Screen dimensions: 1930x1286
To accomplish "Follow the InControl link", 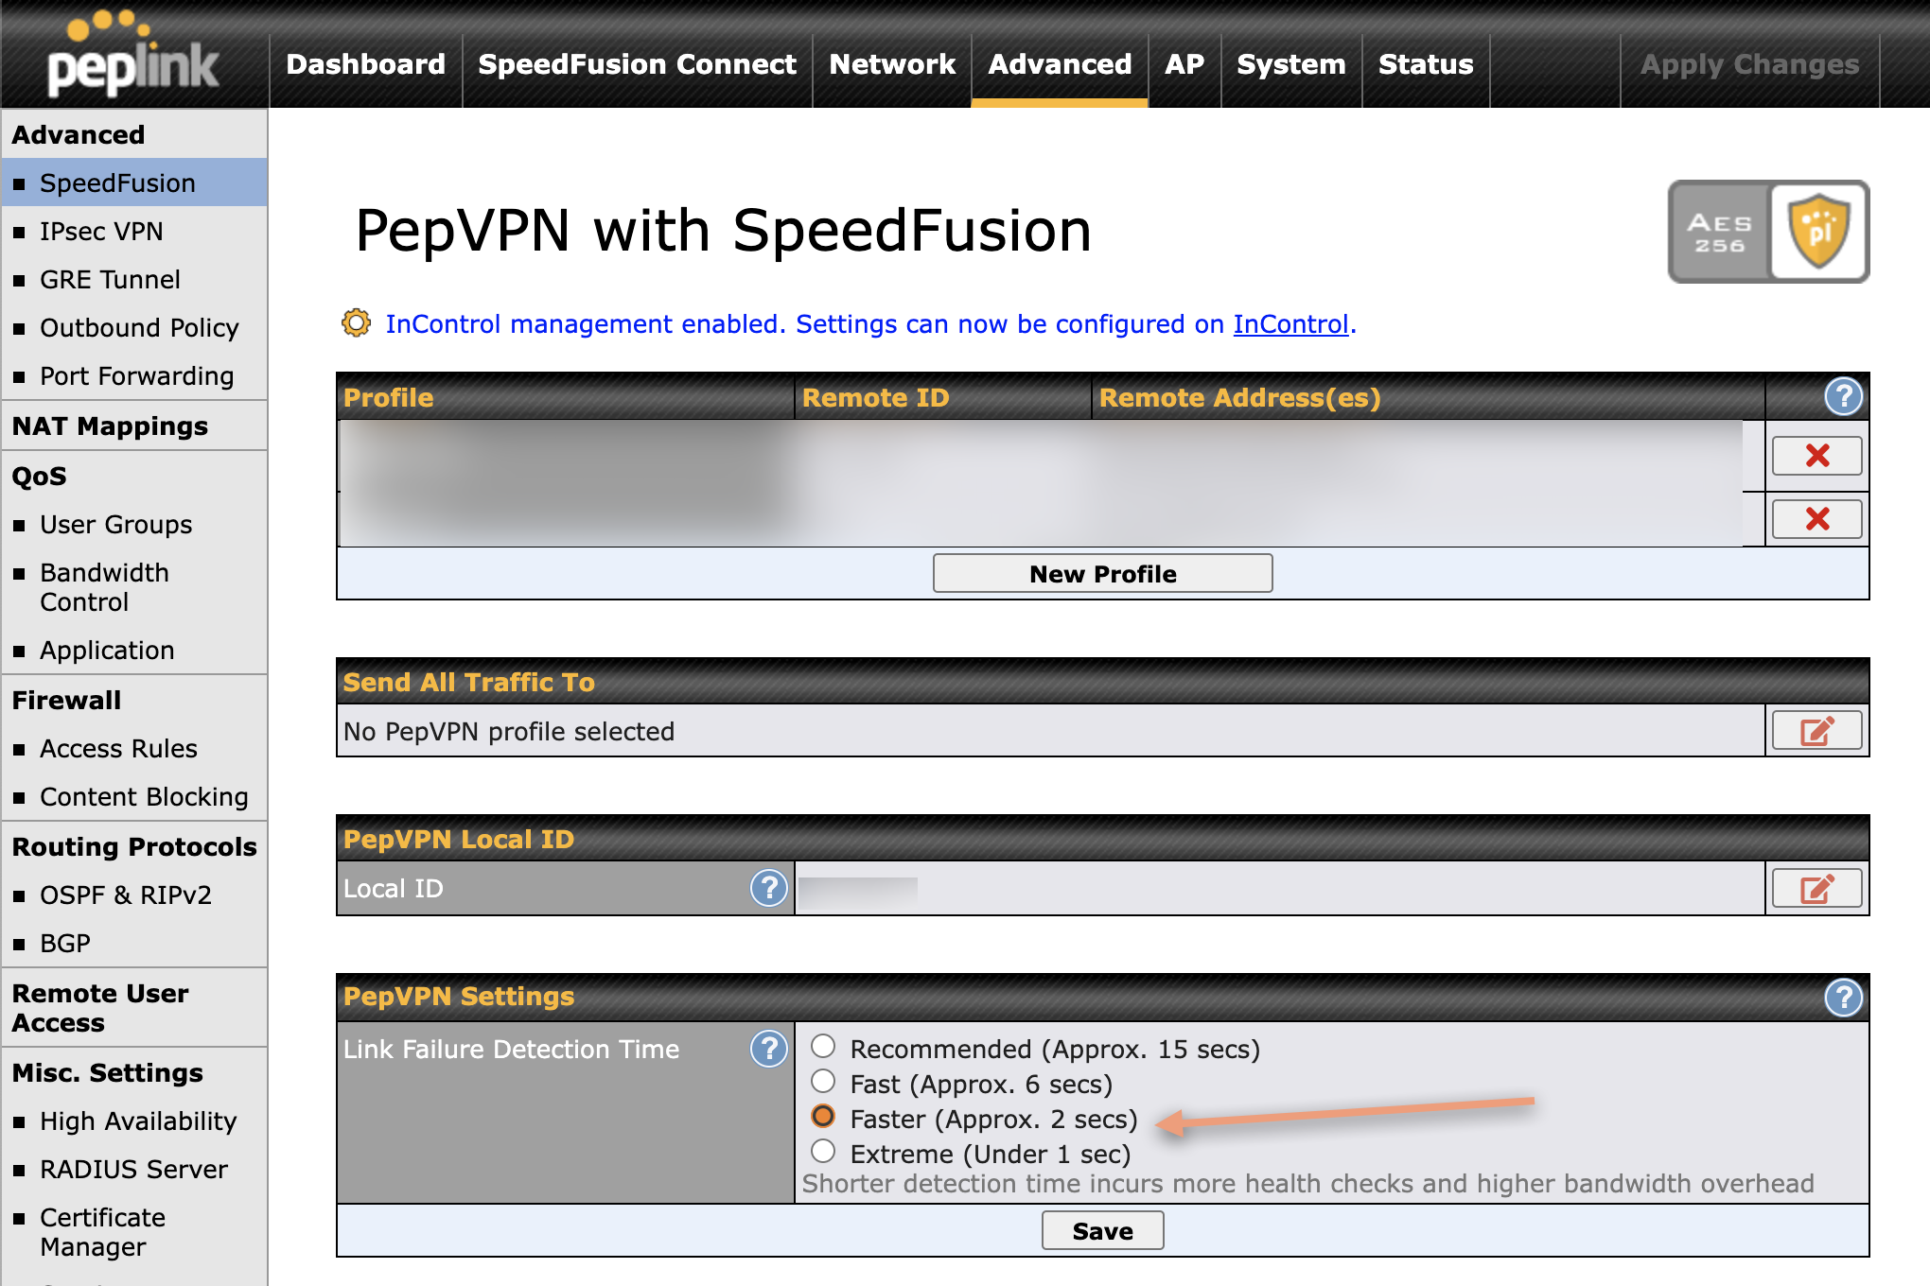I will 1290,323.
